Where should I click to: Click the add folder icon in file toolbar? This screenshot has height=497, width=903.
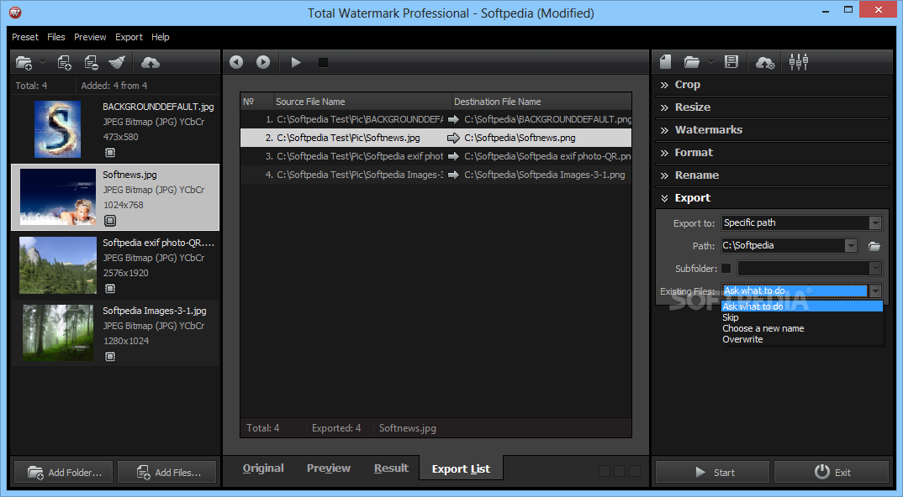point(24,62)
